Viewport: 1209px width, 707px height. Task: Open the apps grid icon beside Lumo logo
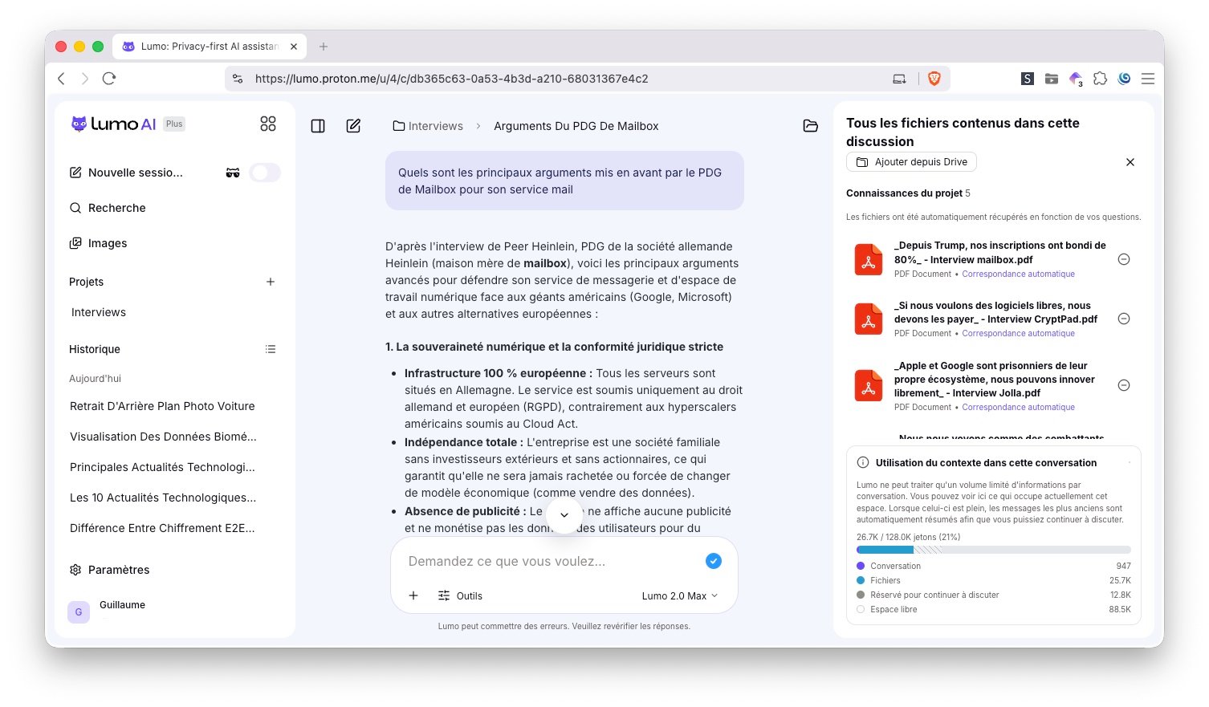point(268,124)
